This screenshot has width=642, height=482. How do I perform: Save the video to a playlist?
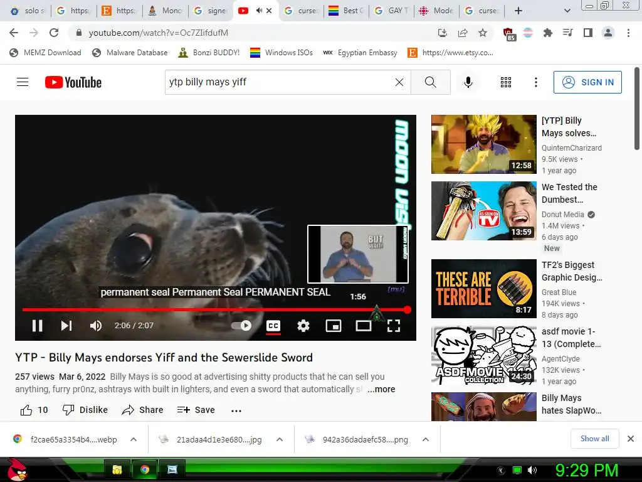click(196, 410)
